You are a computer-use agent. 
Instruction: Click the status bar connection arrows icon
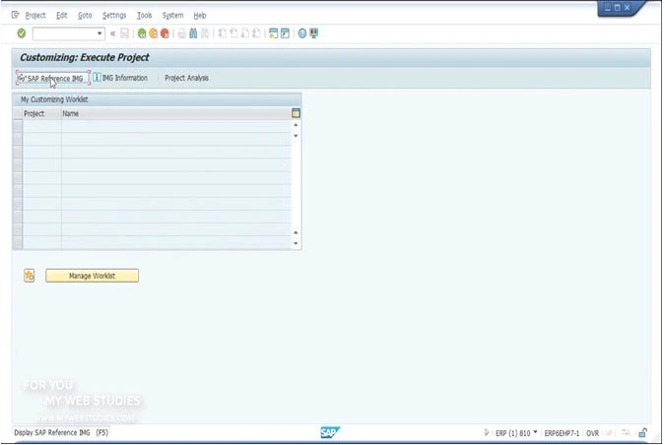click(626, 433)
